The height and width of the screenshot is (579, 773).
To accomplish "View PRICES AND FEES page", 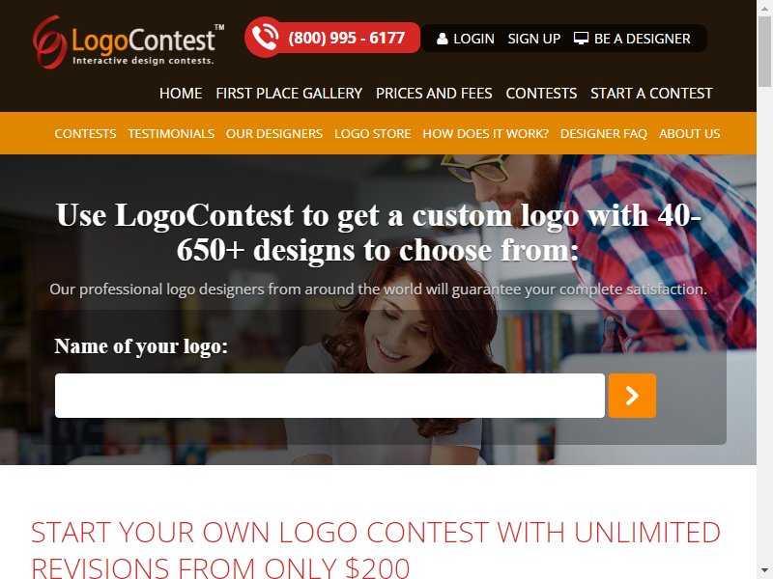I will (x=434, y=93).
